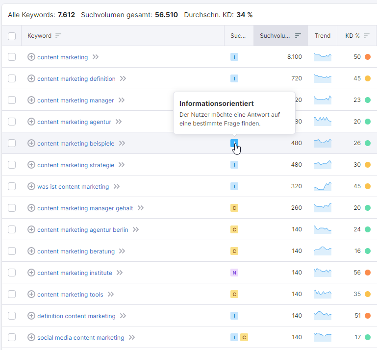The width and height of the screenshot is (377, 350).
Task: Click intent badge I for content marketing strategie
Action: pyautogui.click(x=234, y=165)
